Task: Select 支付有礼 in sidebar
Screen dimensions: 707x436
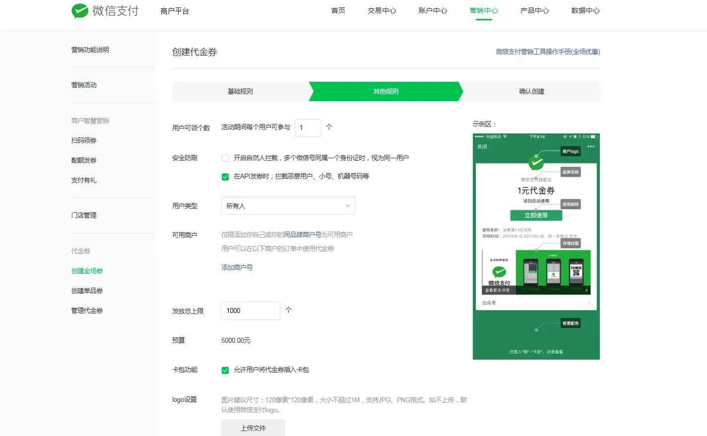Action: (x=84, y=180)
